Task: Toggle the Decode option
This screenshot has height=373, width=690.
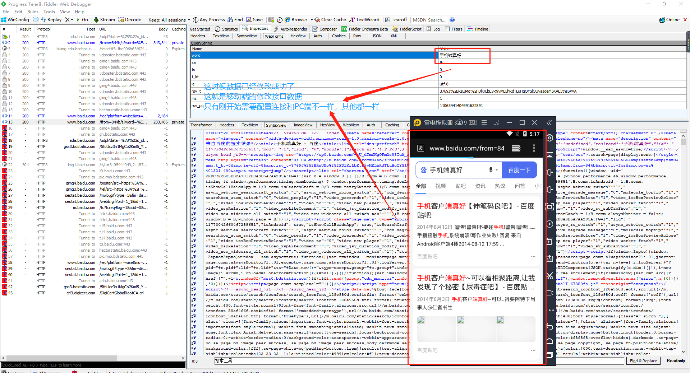Action: [x=130, y=20]
